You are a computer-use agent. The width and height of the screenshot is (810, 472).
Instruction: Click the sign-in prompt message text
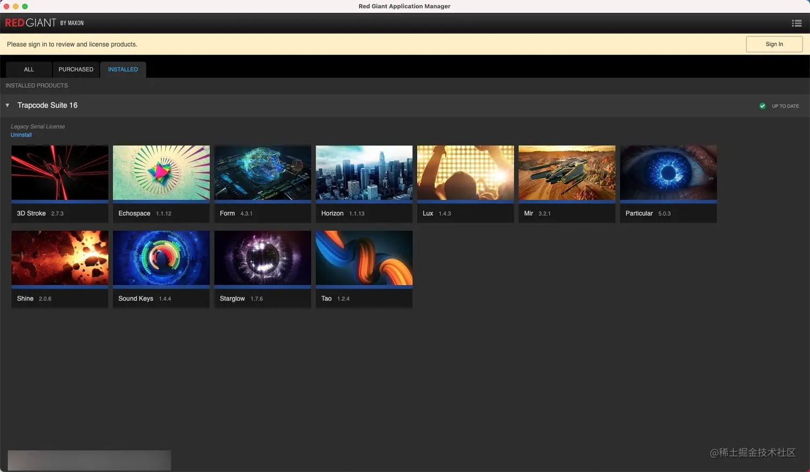pyautogui.click(x=72, y=44)
